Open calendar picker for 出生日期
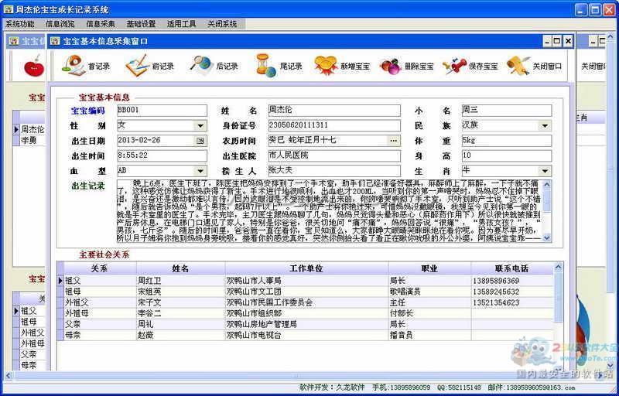This screenshot has height=396, width=619. coord(200,141)
